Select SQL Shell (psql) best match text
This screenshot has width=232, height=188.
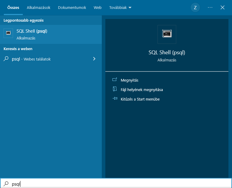(32, 31)
